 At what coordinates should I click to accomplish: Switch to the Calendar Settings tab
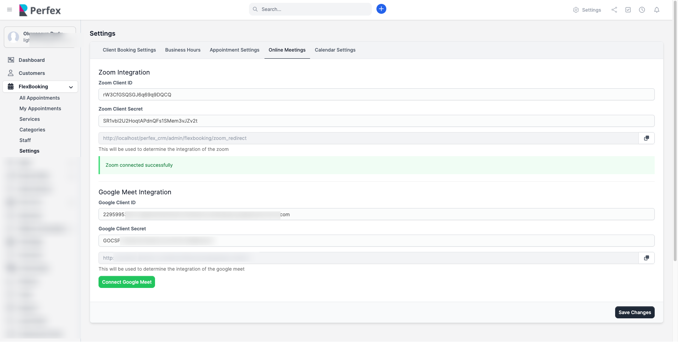pos(335,50)
